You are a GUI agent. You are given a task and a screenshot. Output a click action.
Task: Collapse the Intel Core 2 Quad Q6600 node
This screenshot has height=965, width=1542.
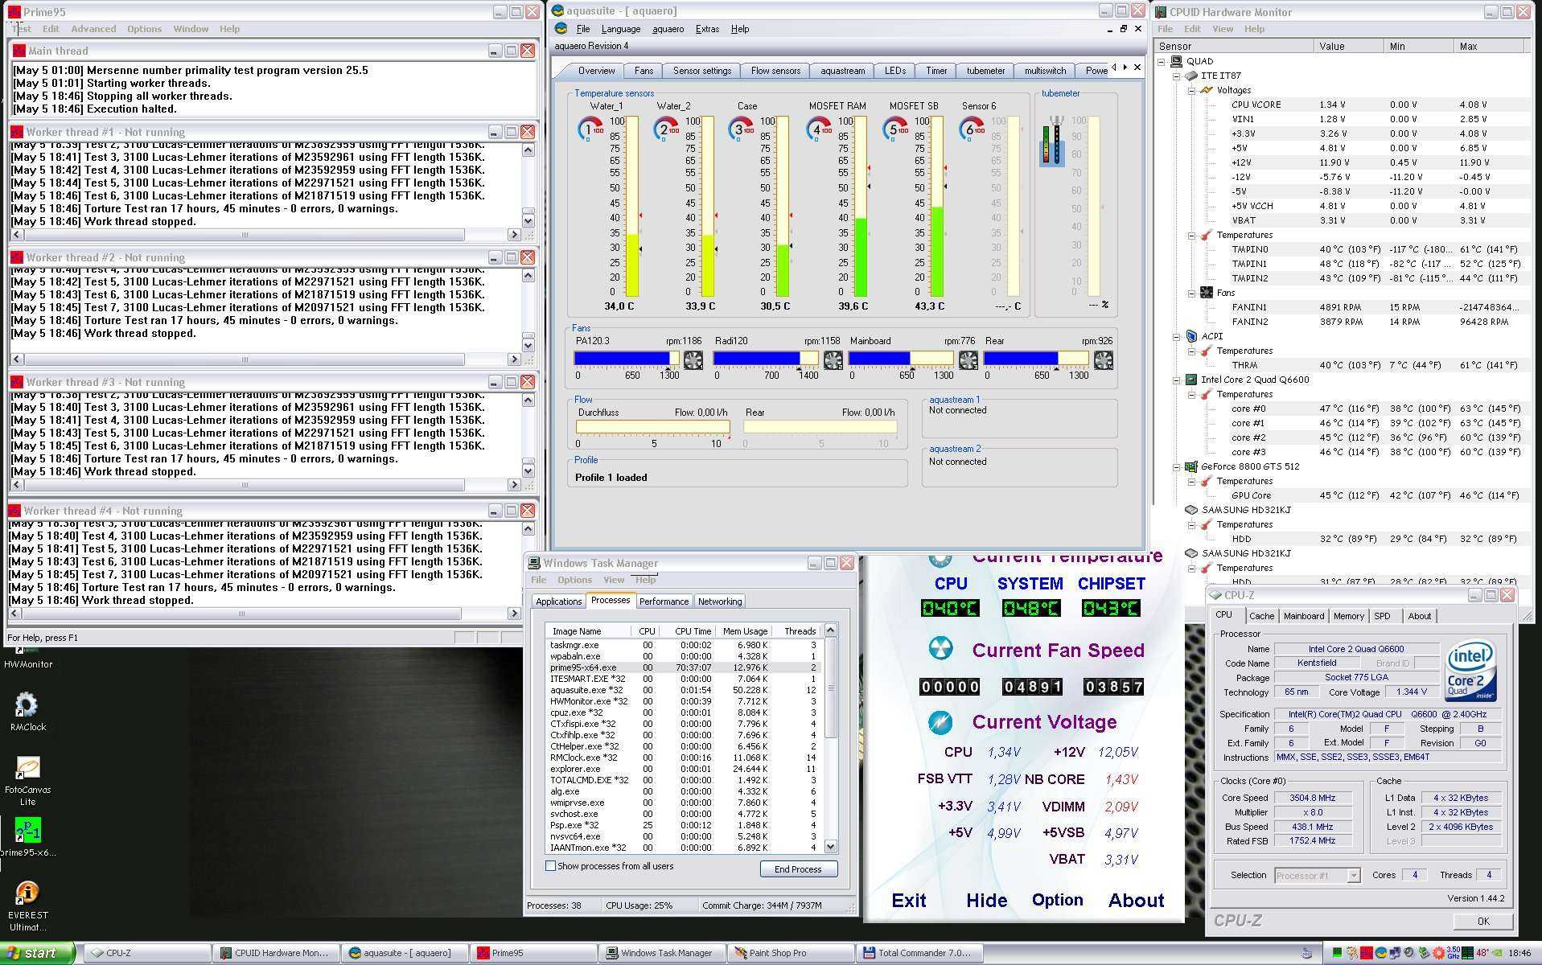[x=1176, y=380]
